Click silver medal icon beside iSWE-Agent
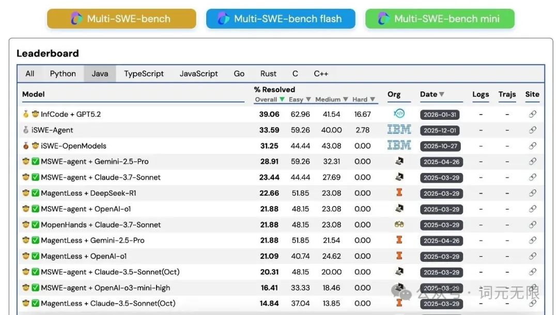Image resolution: width=558 pixels, height=315 pixels. click(x=26, y=130)
